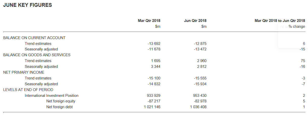Click the '% change' column subheader
Viewport: 308px width, 115px height.
(297, 26)
